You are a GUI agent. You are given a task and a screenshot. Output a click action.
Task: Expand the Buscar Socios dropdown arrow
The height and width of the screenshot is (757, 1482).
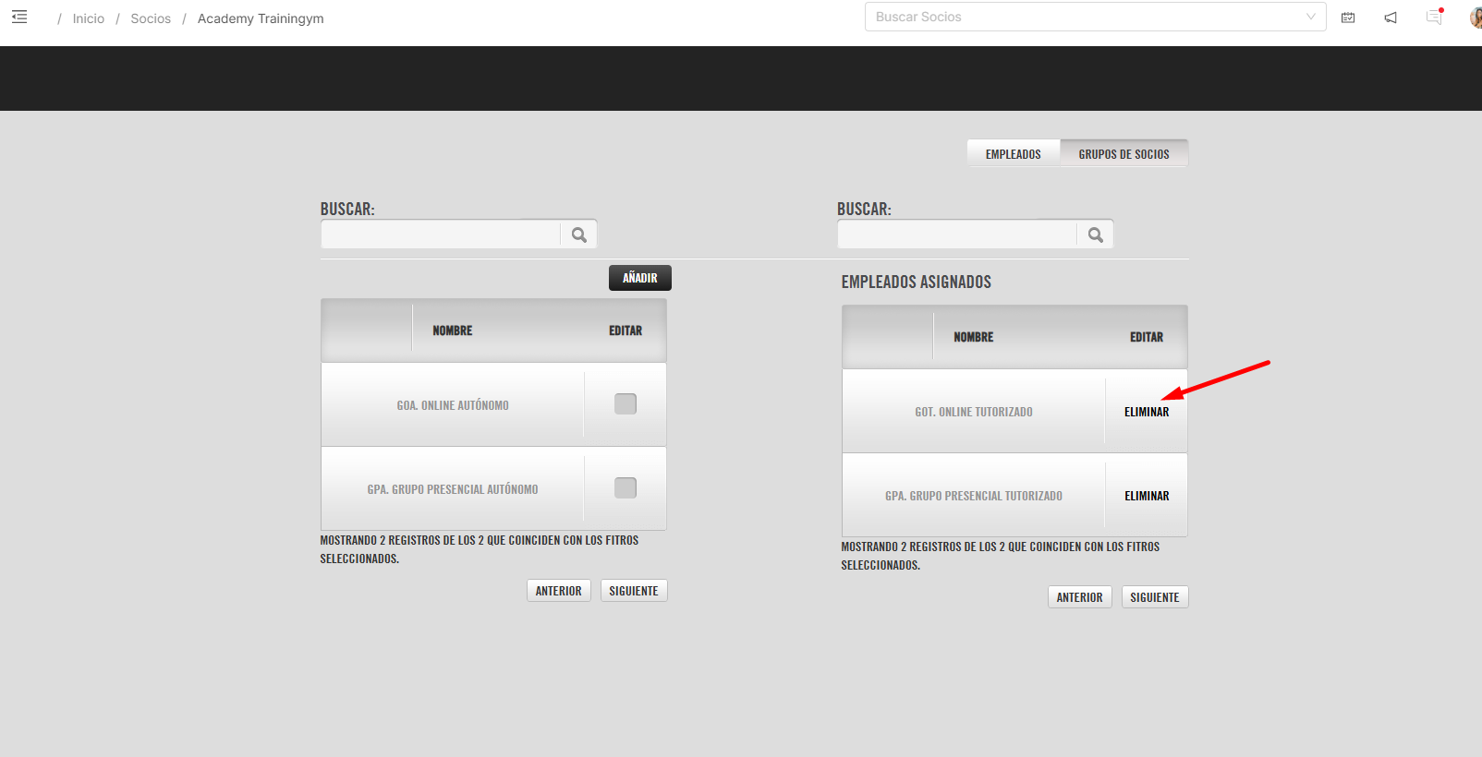[x=1310, y=17]
